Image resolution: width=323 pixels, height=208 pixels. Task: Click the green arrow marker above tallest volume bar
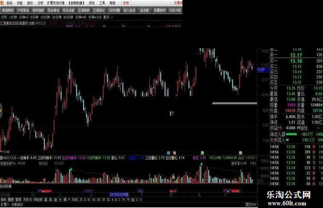coord(201,164)
